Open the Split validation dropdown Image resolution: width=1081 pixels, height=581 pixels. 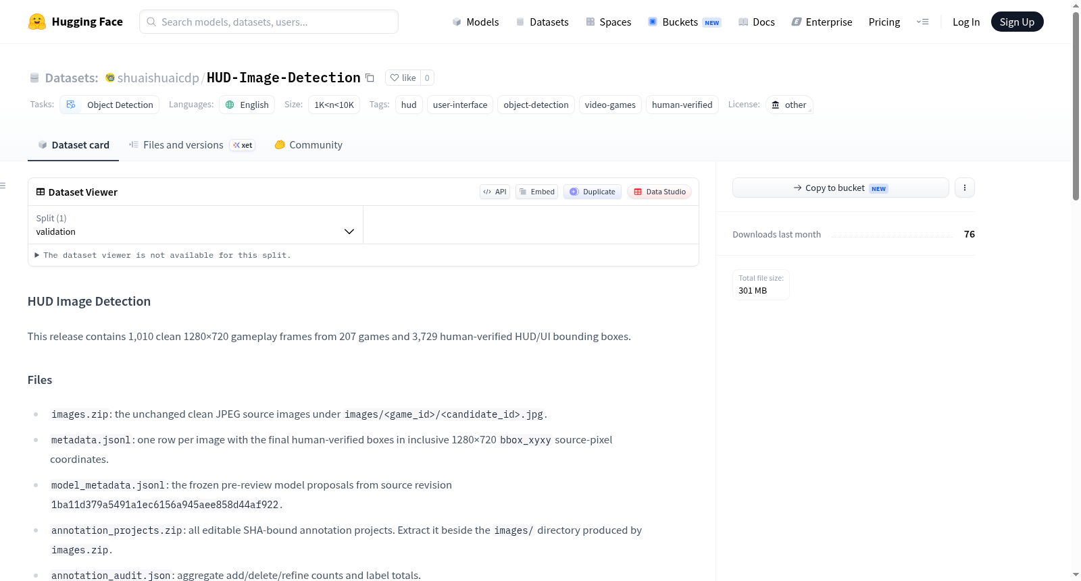point(195,225)
